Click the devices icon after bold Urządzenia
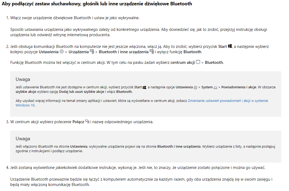 (x=92, y=52)
